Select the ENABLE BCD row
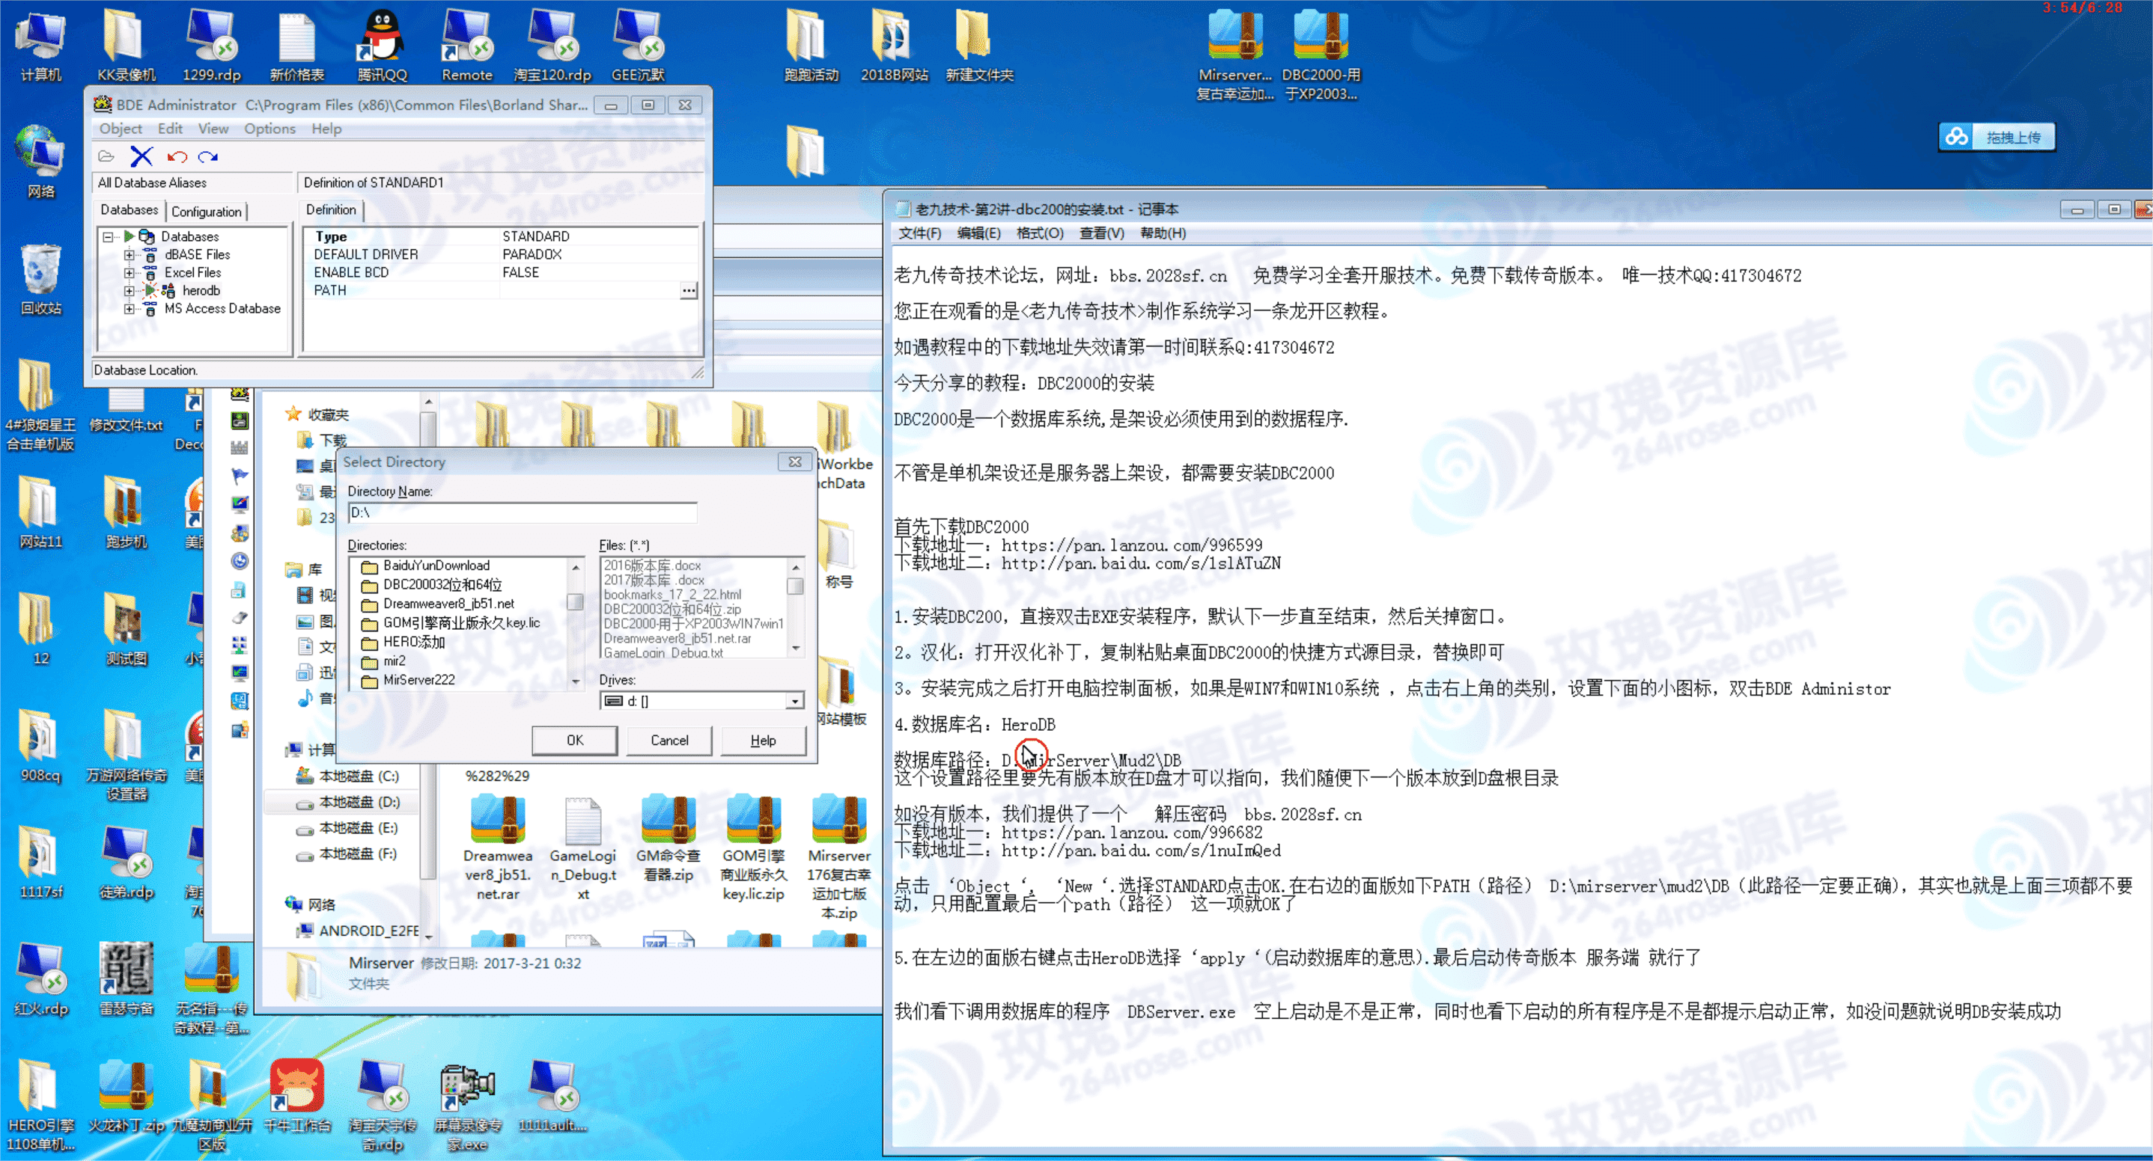This screenshot has width=2153, height=1161. tap(501, 272)
